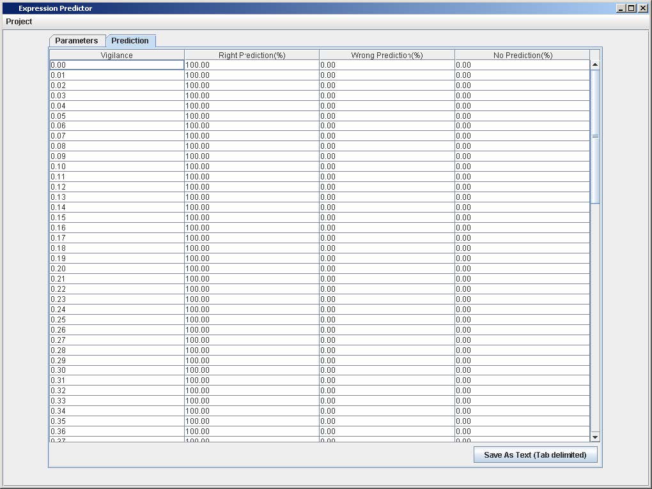Select the Vigilance cell showing 0.33
Screen dimensions: 652x489
pos(117,401)
